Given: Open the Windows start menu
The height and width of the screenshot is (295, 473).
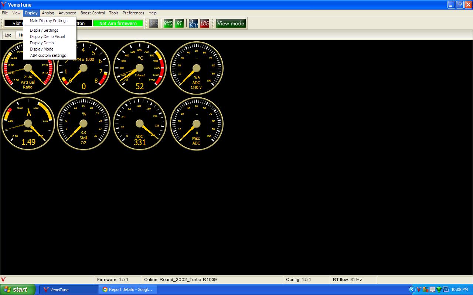Looking at the screenshot, I should [x=17, y=289].
